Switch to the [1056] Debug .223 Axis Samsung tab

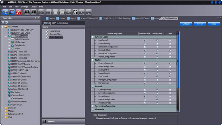tap(115, 18)
